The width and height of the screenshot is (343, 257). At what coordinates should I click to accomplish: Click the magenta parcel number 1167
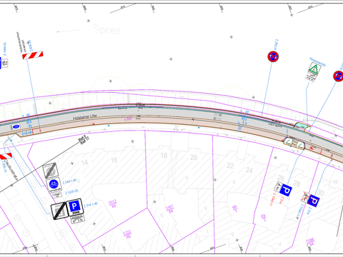tap(169, 209)
